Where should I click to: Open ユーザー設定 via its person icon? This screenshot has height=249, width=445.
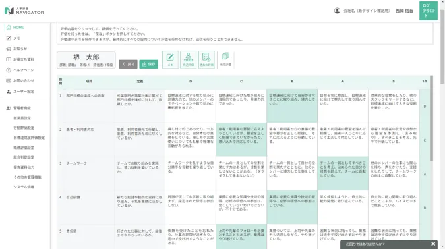pos(9,92)
